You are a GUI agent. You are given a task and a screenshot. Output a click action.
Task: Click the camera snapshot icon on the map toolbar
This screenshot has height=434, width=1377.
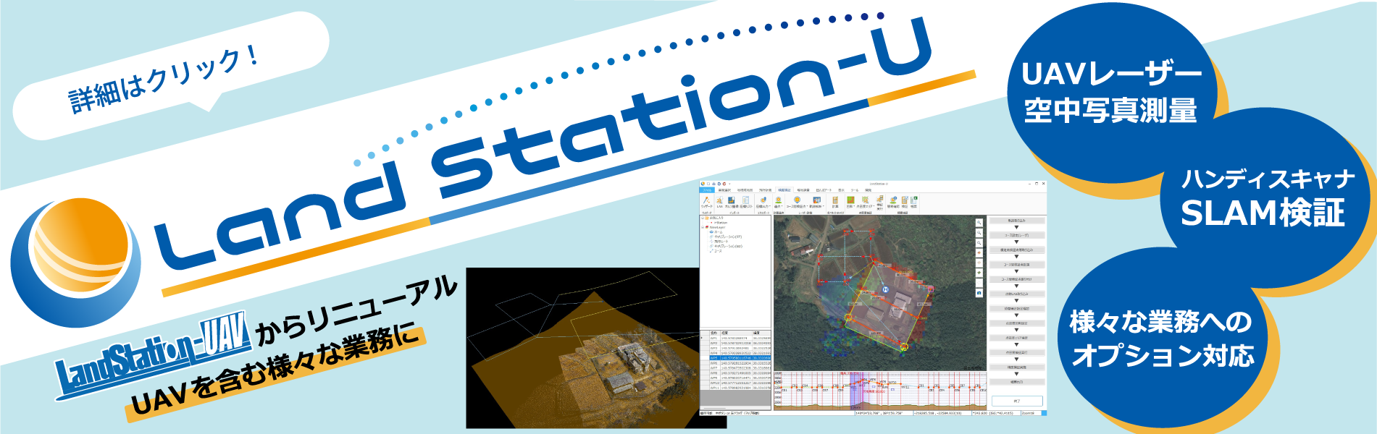(979, 293)
